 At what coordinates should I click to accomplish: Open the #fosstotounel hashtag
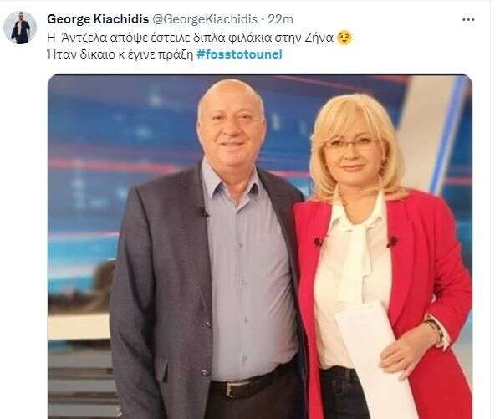[239, 54]
